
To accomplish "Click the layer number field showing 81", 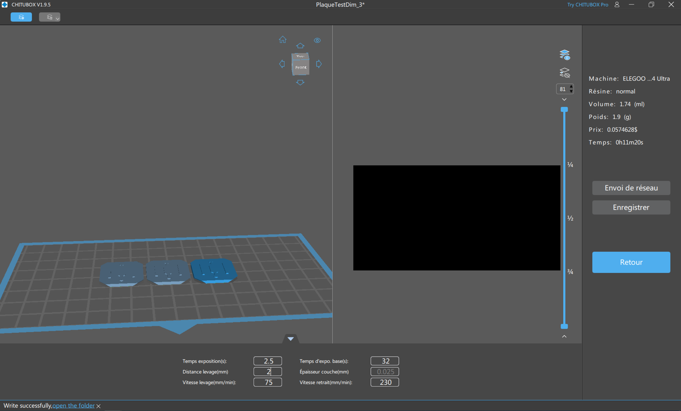I will [x=563, y=89].
